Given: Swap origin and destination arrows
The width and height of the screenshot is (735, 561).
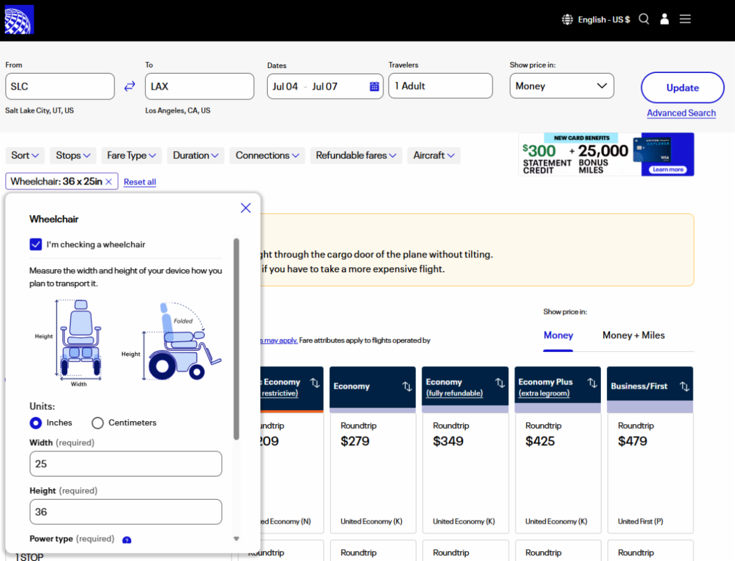Looking at the screenshot, I should 130,86.
